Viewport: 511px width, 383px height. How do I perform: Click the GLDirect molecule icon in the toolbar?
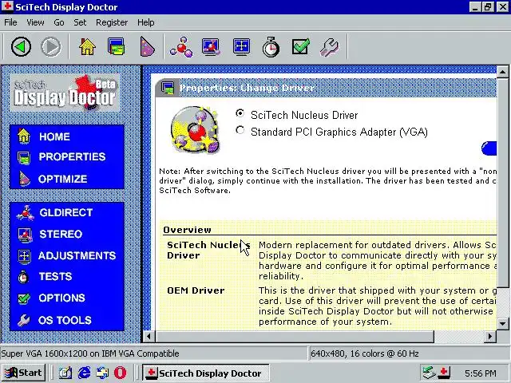181,47
